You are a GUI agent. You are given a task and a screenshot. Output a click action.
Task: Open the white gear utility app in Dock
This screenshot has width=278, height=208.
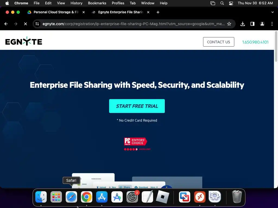[215, 197]
